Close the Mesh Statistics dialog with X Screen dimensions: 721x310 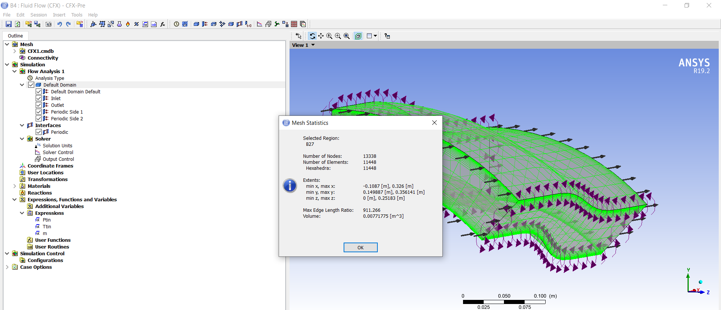pyautogui.click(x=434, y=123)
